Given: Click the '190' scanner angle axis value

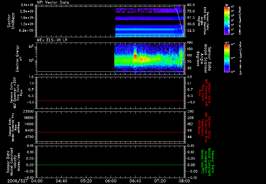Looking at the screenshot, I should (190, 43).
